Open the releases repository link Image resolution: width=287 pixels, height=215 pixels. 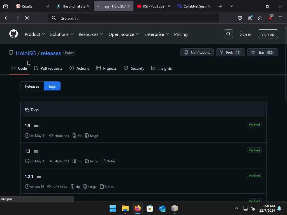pyautogui.click(x=51, y=53)
